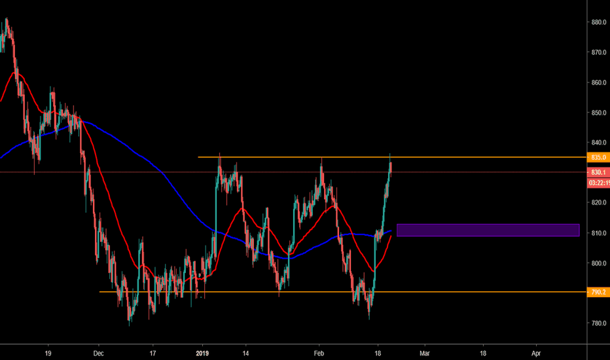Click the 14 date label on time axis
This screenshot has width=610, height=360.
click(245, 353)
